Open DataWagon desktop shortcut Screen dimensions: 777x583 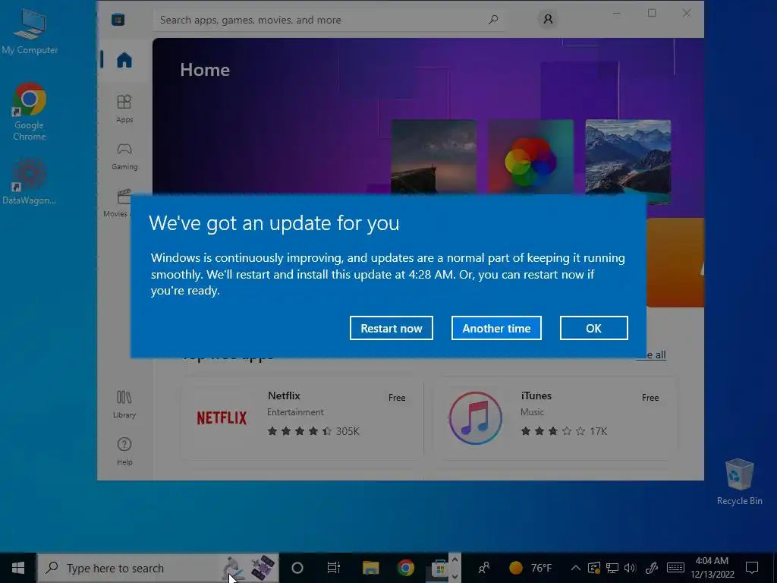pos(29,181)
